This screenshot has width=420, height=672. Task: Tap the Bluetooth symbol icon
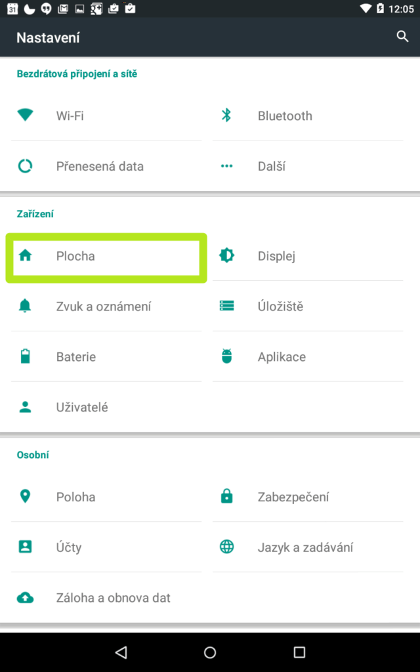[x=226, y=115]
